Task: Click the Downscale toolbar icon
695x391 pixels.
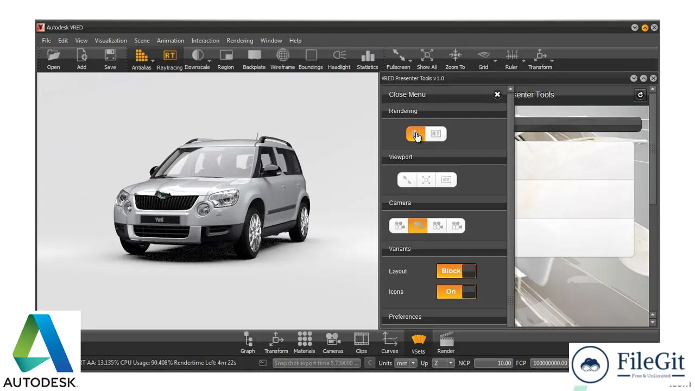Action: point(197,59)
